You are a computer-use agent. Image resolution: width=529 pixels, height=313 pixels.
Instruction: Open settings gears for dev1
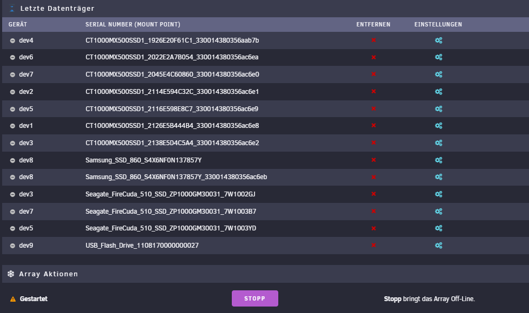pos(439,126)
